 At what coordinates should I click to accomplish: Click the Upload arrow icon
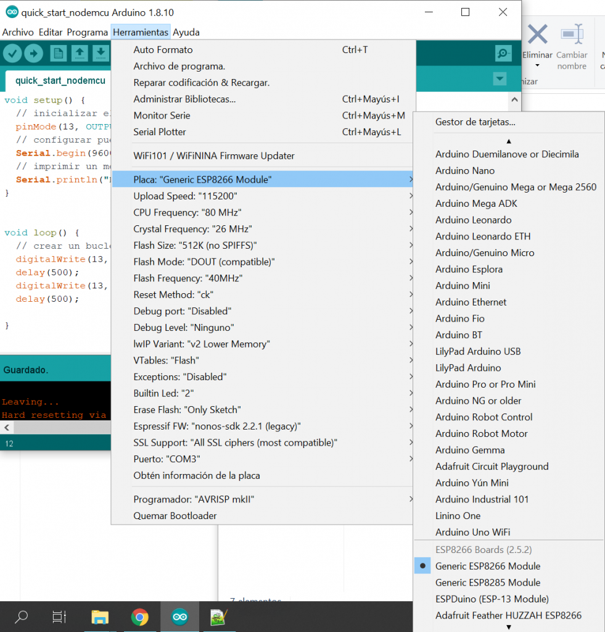(x=33, y=54)
